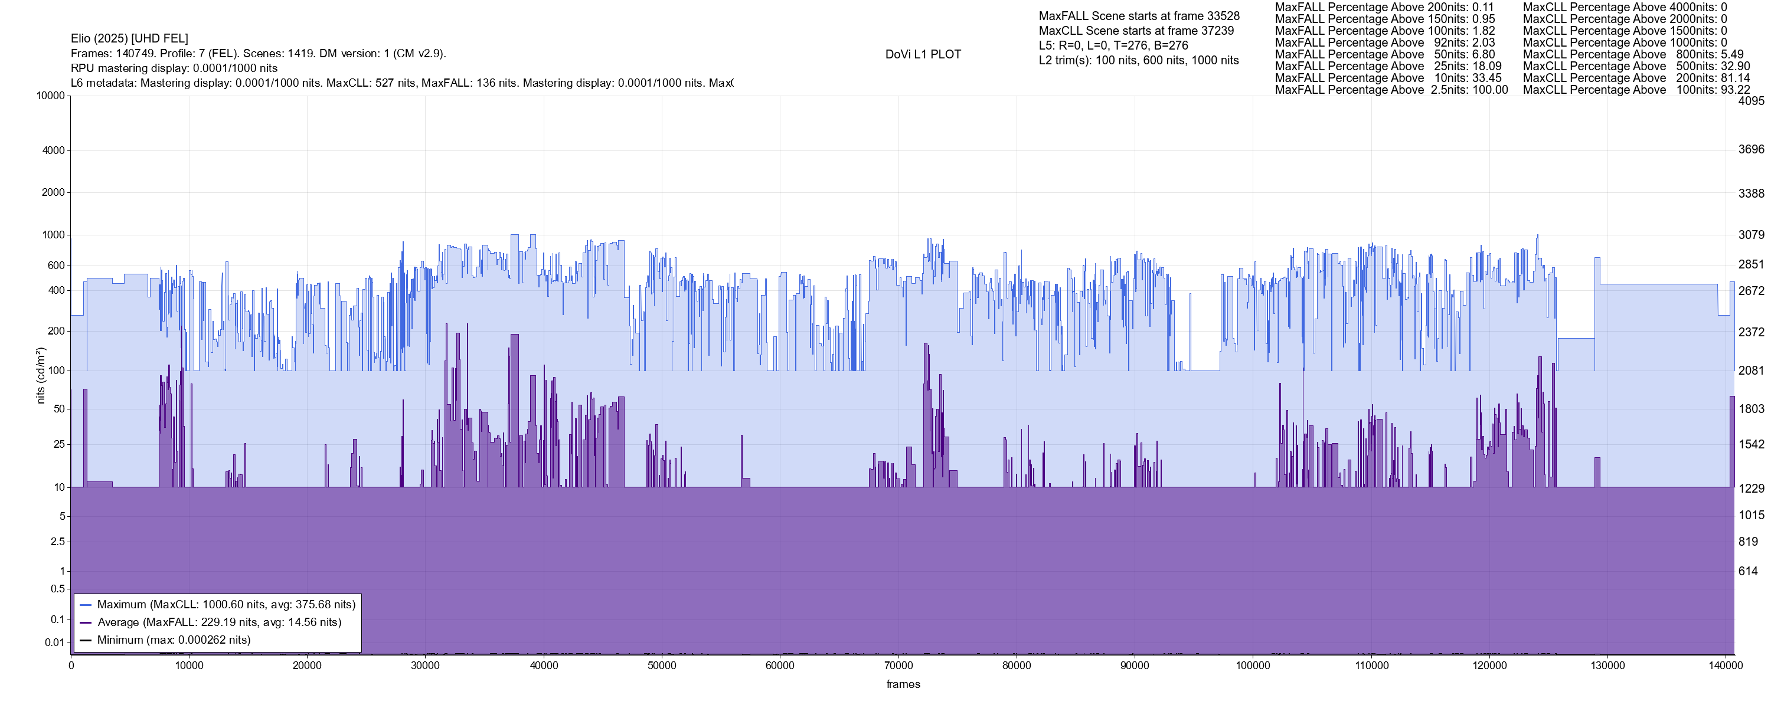Select the Maximum MaxCLL legend entry text
This screenshot has height=708, width=1771.
coord(226,605)
